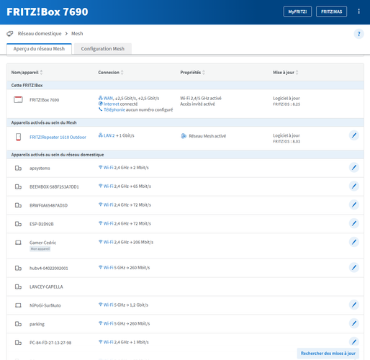
Task: Open Wi-Fi link for Gamer-Cedric
Action: (x=108, y=242)
